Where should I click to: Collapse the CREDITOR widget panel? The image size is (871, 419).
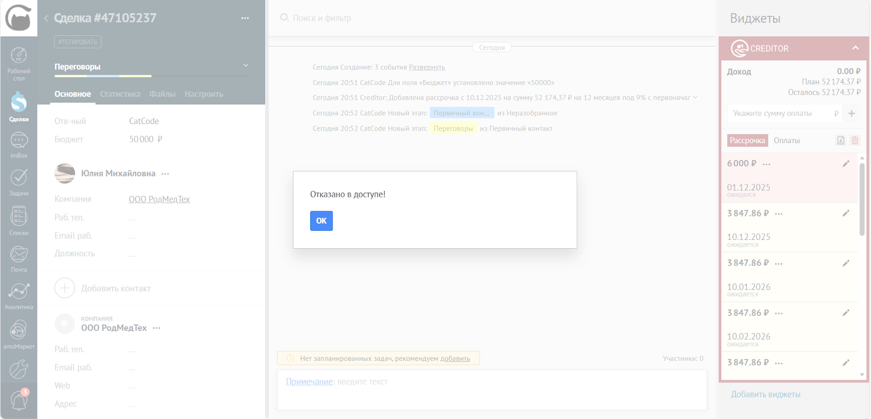(x=855, y=48)
